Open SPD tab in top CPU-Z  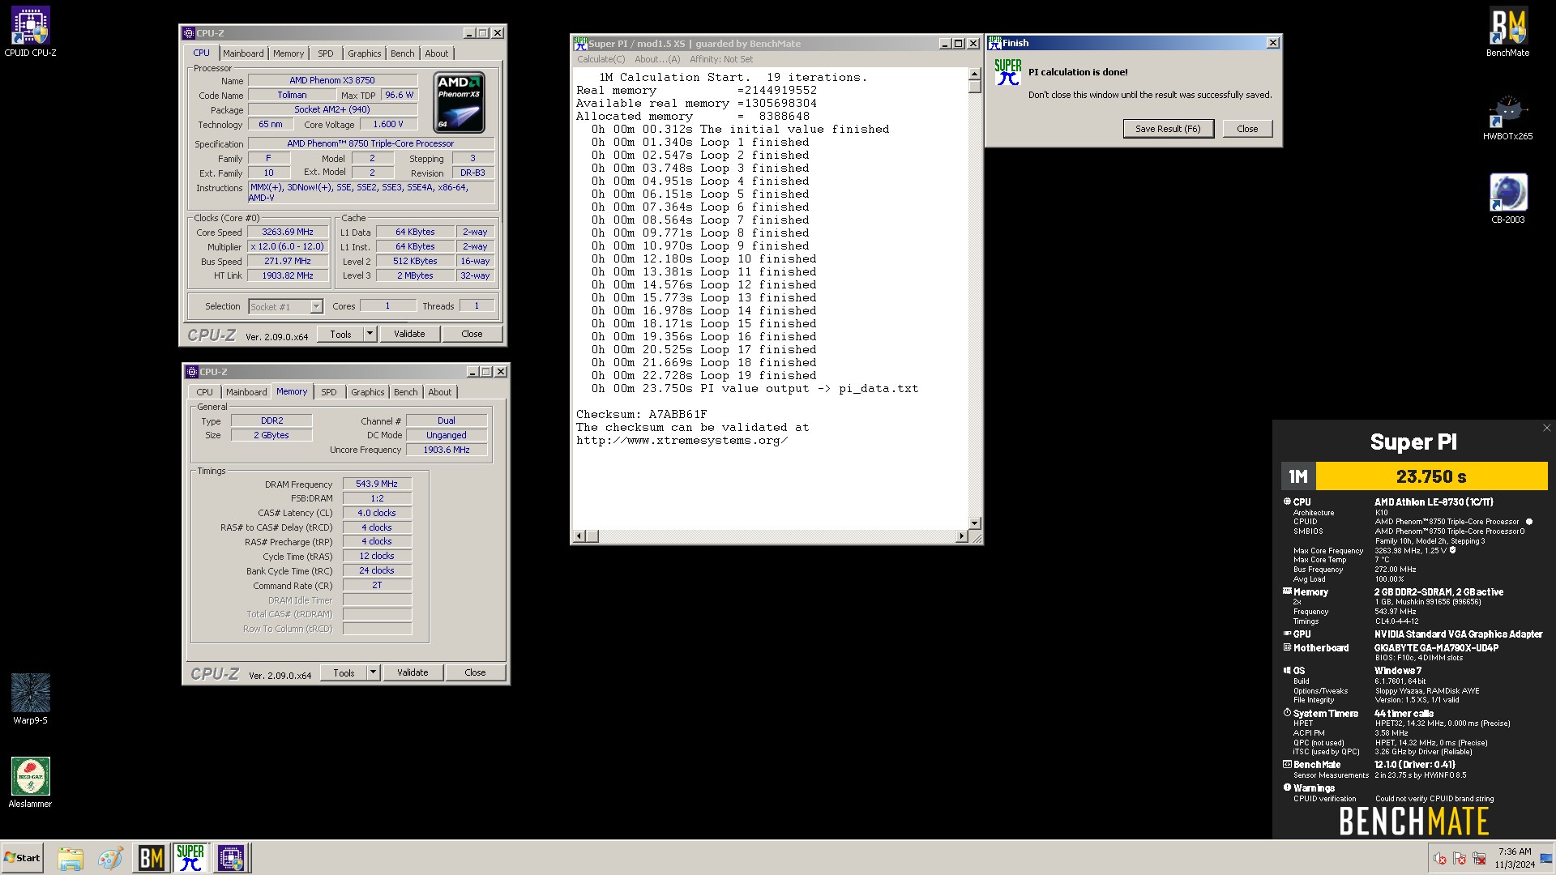tap(326, 53)
